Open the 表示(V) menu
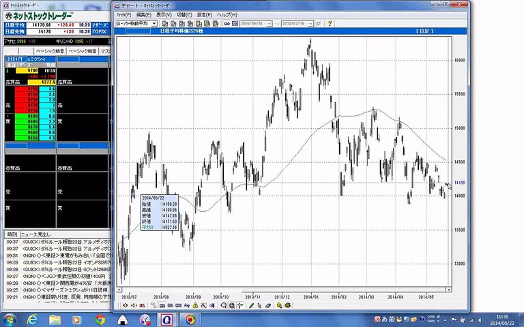 164,15
